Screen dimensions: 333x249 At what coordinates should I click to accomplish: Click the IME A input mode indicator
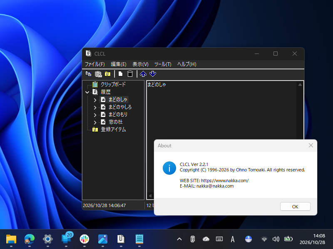coord(233,239)
